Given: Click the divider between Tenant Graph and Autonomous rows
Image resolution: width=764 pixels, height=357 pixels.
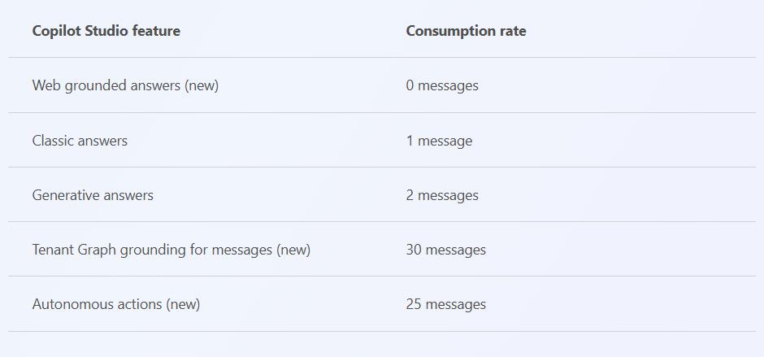Looking at the screenshot, I should (382, 276).
